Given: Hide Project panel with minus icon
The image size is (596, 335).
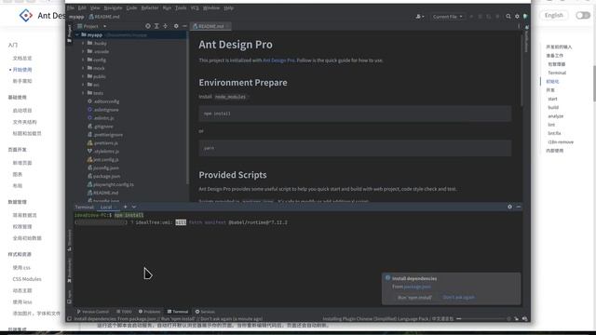Looking at the screenshot, I should (184, 26).
